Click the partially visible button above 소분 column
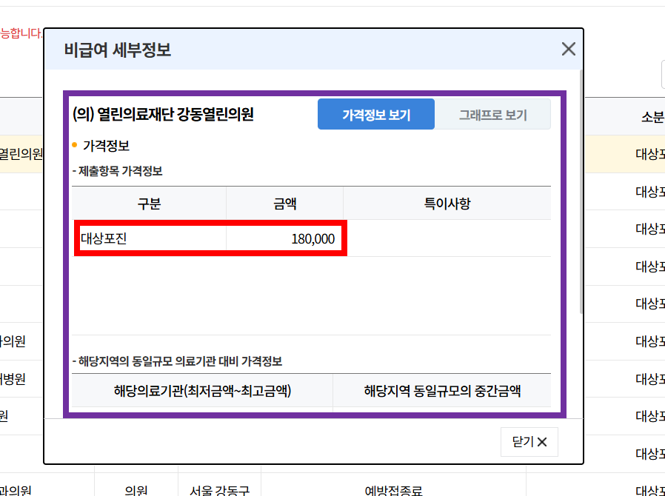The width and height of the screenshot is (665, 496). click(661, 74)
